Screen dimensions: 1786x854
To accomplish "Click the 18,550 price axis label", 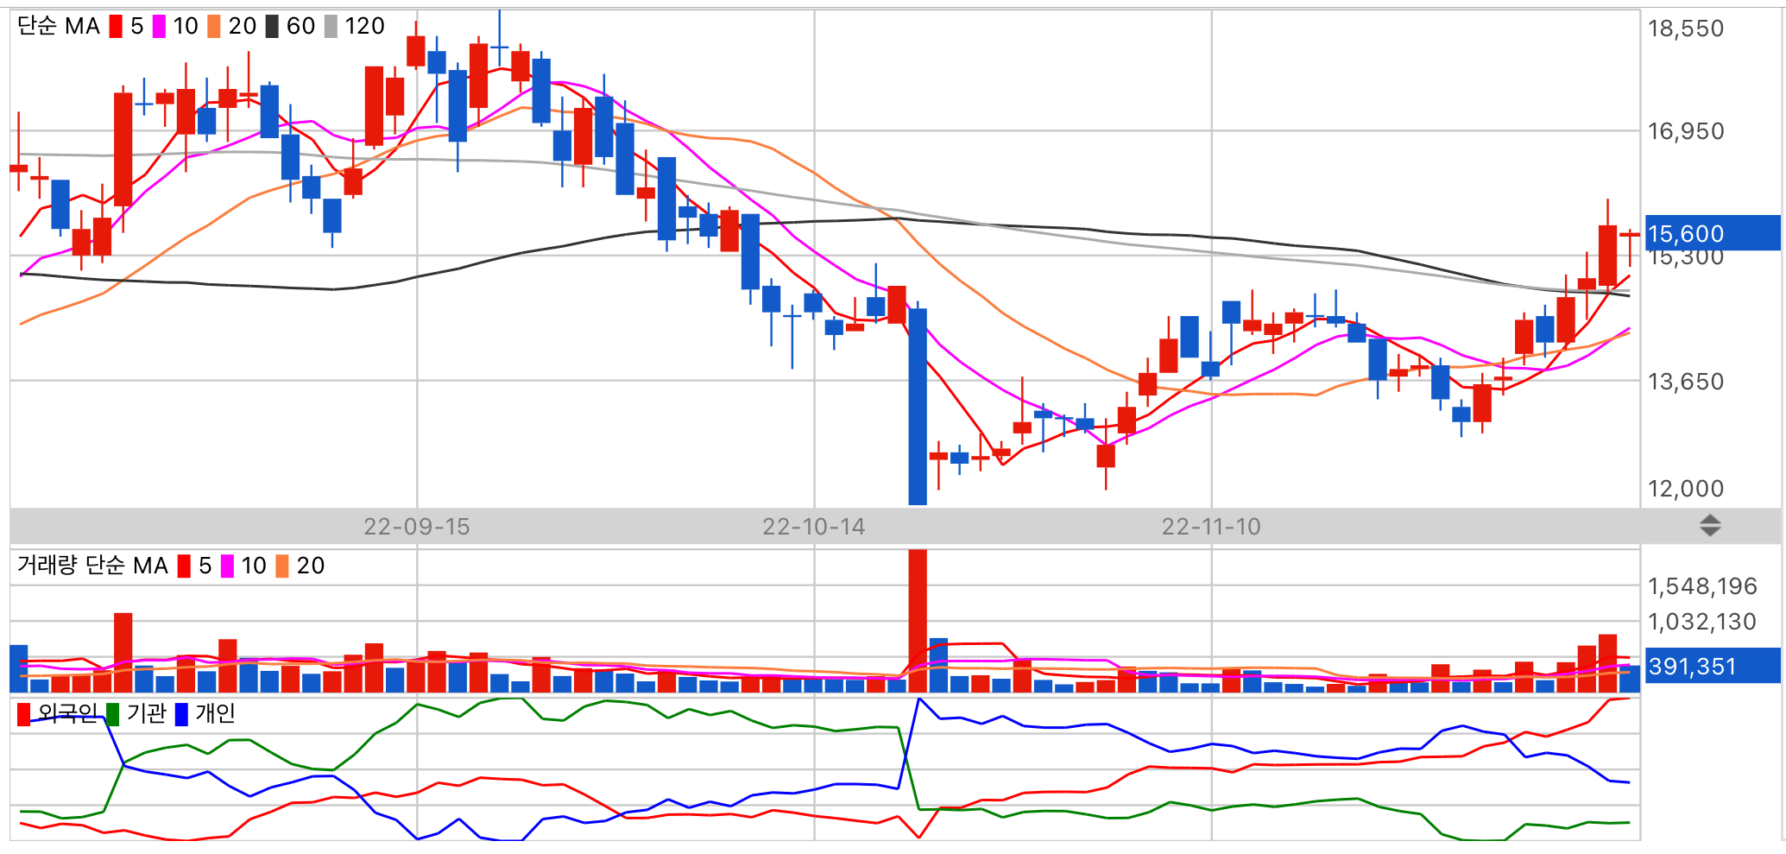I will (x=1686, y=28).
